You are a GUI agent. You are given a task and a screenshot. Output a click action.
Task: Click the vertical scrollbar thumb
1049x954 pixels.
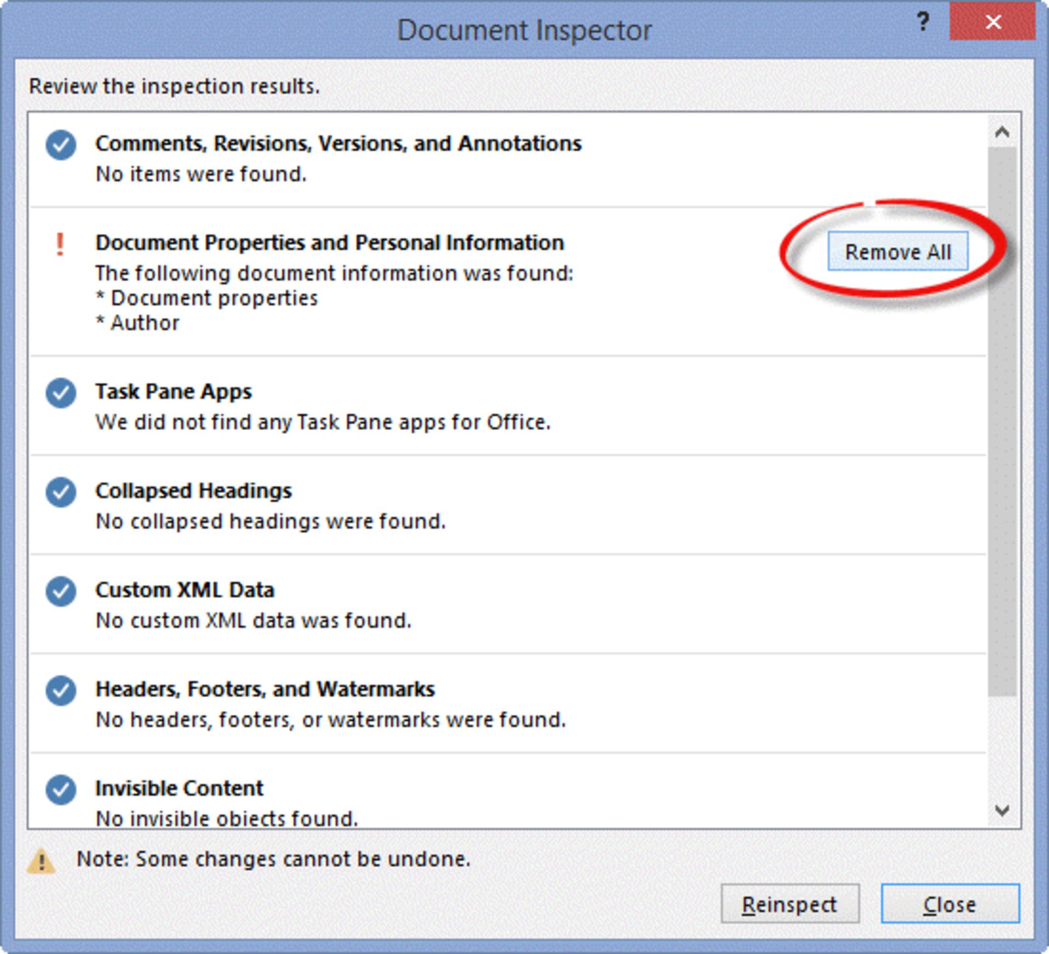(1002, 421)
